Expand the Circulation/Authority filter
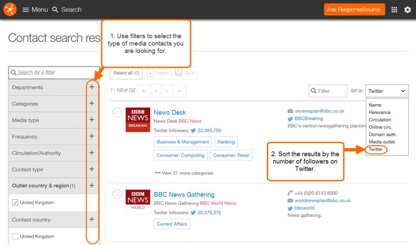The image size is (416, 245). pyautogui.click(x=92, y=153)
